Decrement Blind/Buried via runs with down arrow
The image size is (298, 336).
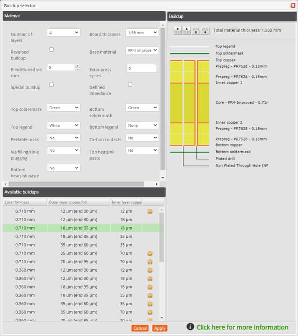click(x=78, y=69)
